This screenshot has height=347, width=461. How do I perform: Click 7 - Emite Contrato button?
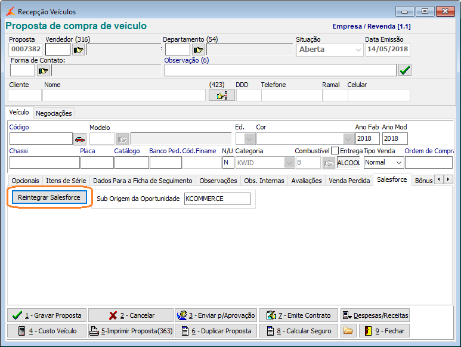pos(298,315)
